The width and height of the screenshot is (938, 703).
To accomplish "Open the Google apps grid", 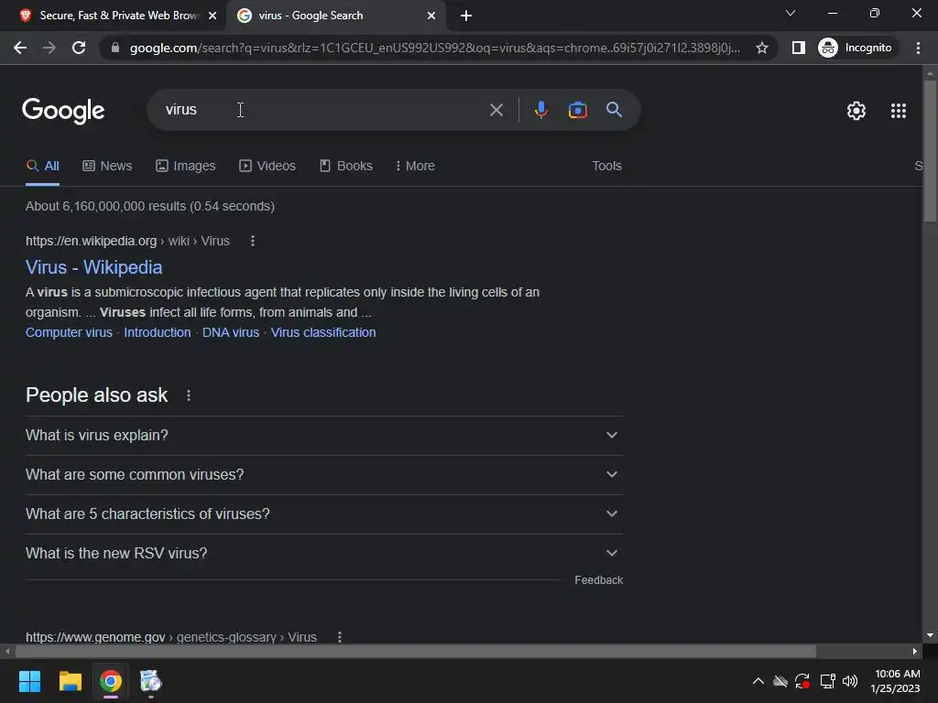I will click(898, 111).
